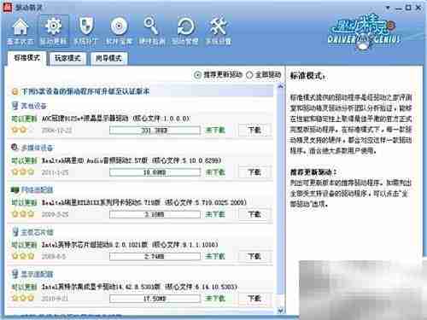Click the 显示适配器 category label
This screenshot has width=427, height=320.
(37, 274)
